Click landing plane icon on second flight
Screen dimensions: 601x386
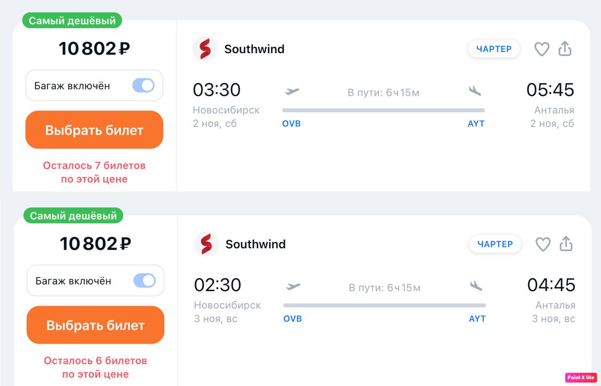pyautogui.click(x=476, y=285)
